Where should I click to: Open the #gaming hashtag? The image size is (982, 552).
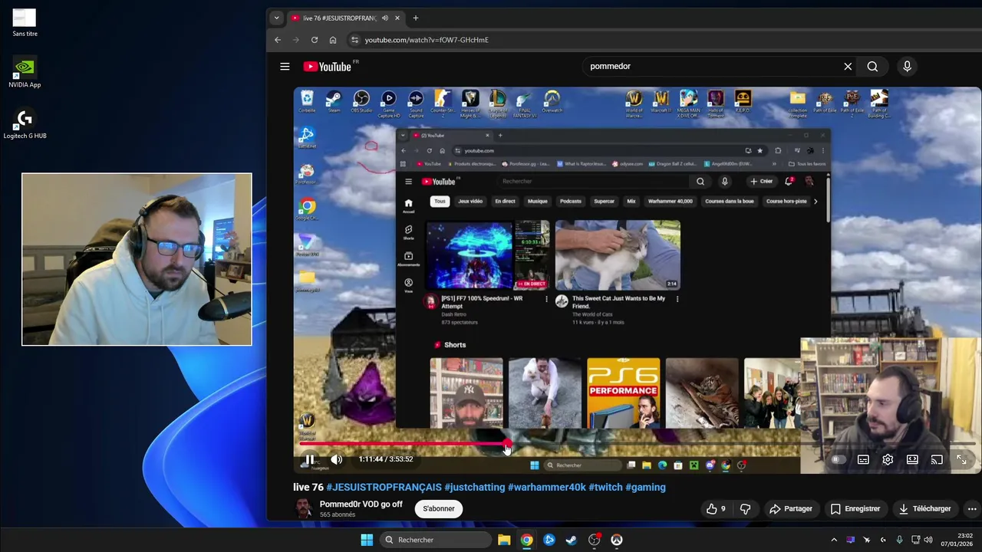[x=645, y=487]
